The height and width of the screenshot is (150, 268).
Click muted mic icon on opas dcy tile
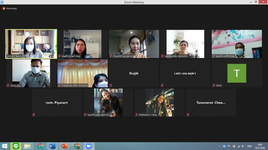(x=8, y=85)
